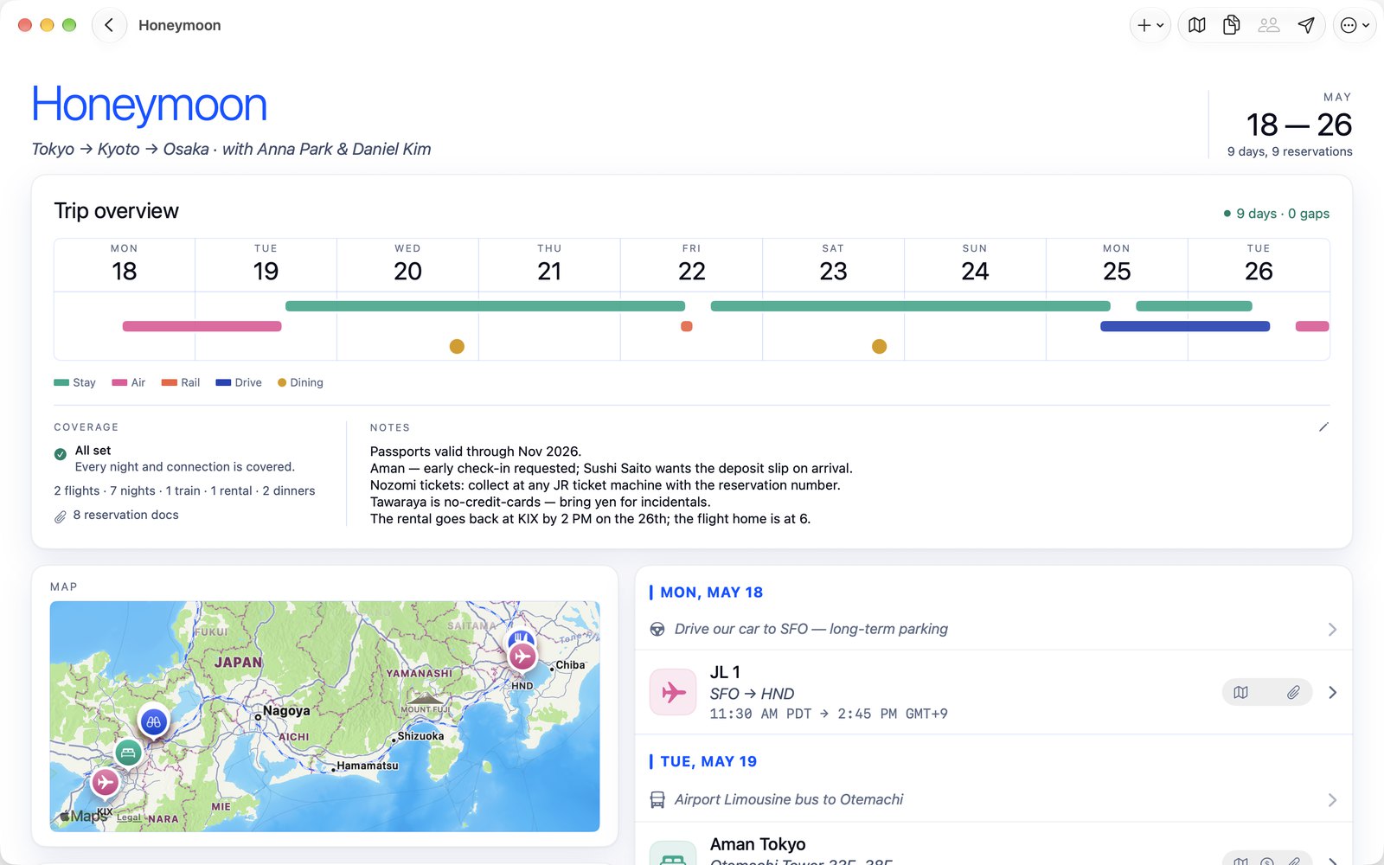This screenshot has height=865, width=1384.
Task: Select the blue binoculars pin on map
Action: (154, 721)
